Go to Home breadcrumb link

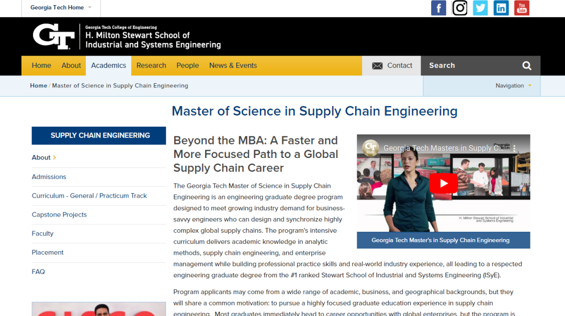tap(39, 86)
